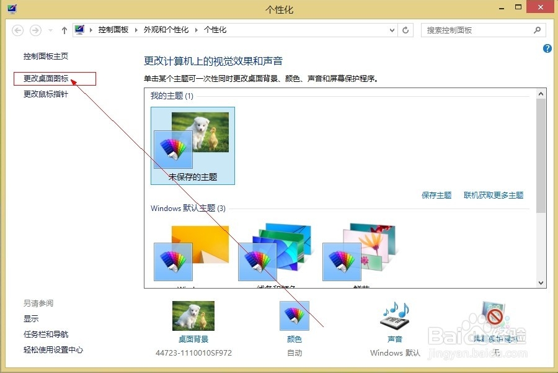The height and width of the screenshot is (373, 558).
Task: Click the Back navigation arrow
Action: pos(18,30)
